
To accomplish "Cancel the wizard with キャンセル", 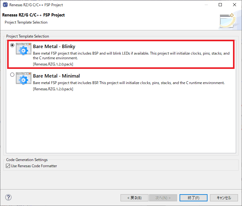I will click(224, 198).
